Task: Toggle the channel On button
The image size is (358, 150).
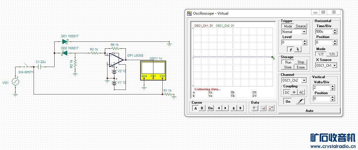Action: [288, 101]
